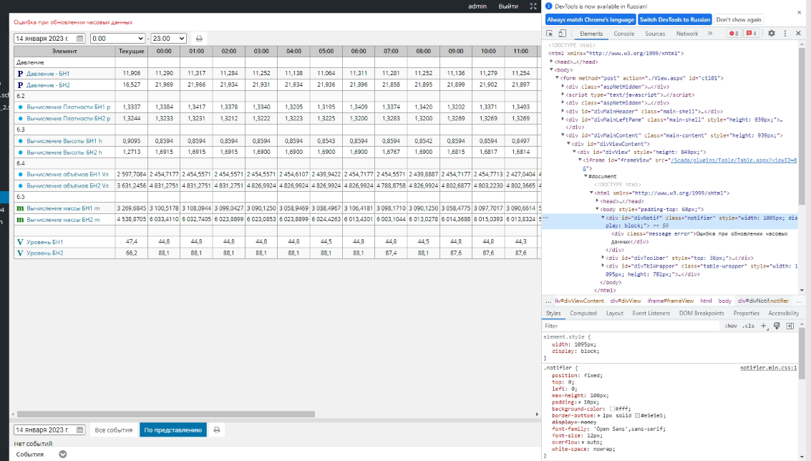Click the P icon for Давление - БН1
The height and width of the screenshot is (461, 811).
[x=20, y=74]
